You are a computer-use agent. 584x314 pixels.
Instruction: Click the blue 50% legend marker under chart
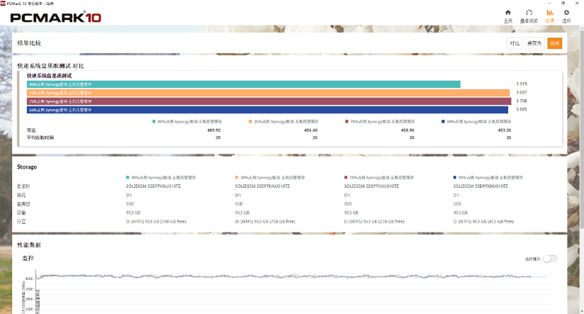(442, 121)
